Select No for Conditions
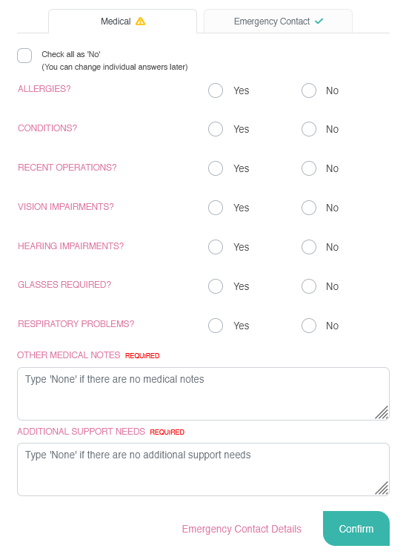This screenshot has height=557, width=406. (309, 129)
